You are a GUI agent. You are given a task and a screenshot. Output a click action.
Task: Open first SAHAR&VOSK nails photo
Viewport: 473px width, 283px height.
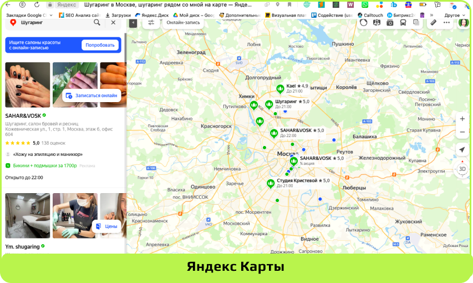28,85
